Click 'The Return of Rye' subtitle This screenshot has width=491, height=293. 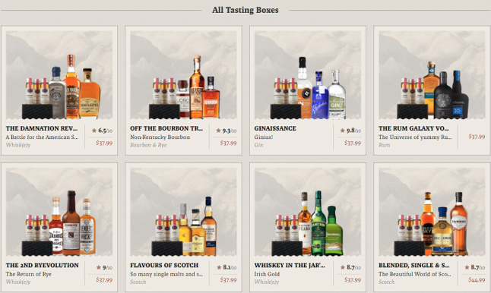(x=28, y=274)
